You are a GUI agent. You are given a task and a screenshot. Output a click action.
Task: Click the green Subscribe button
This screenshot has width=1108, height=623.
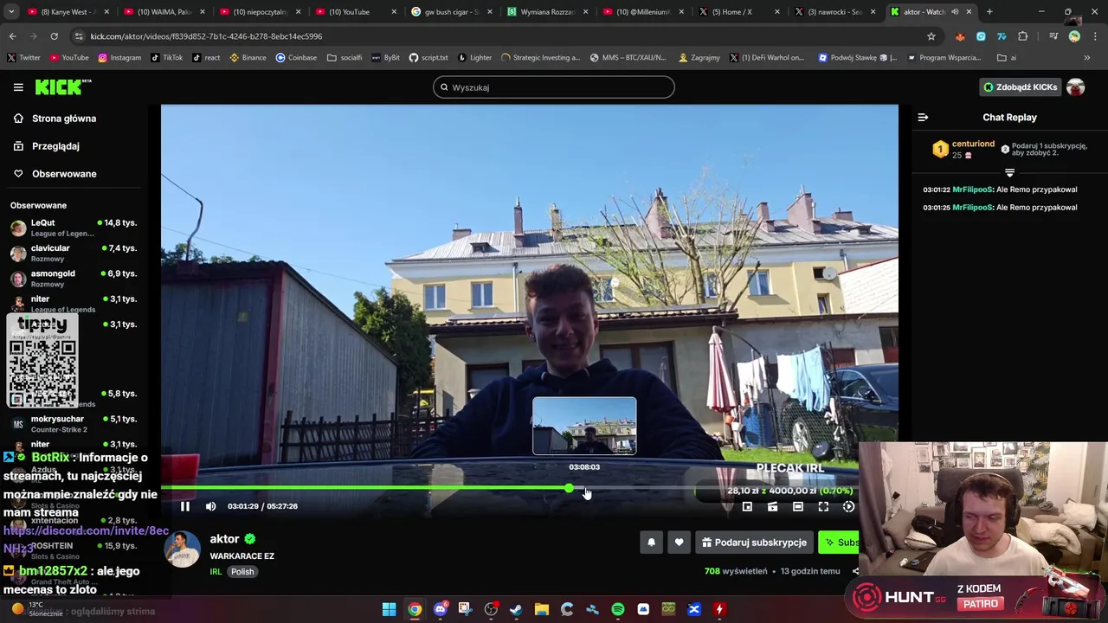(x=839, y=543)
